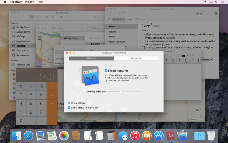Viewport: 228px width, 143px height.
Task: Open the Window menu in menu bar
Action: tap(30, 2)
